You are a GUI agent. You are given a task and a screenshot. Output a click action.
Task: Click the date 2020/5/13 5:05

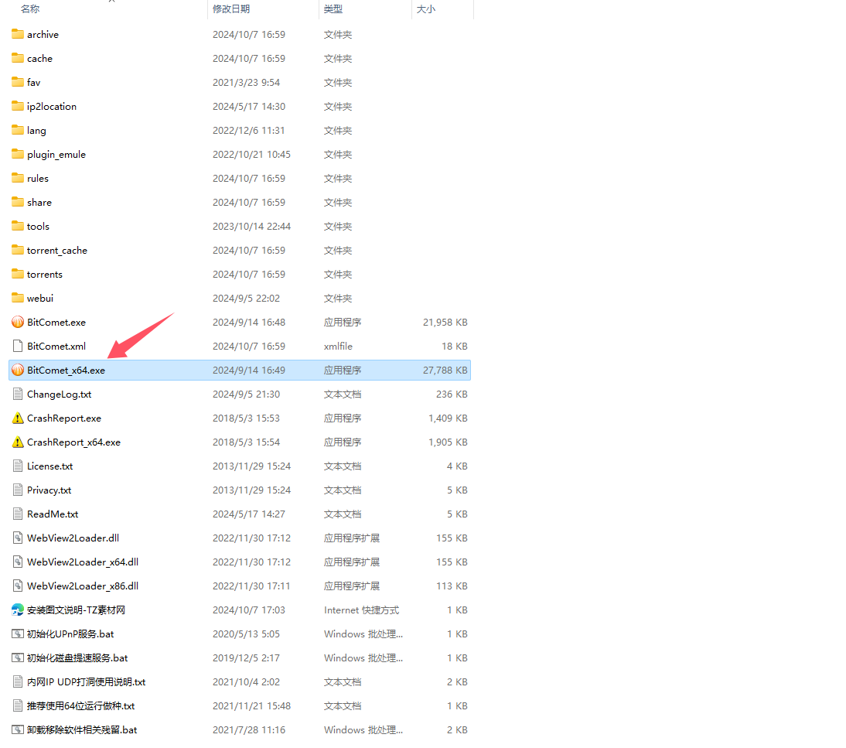(246, 634)
